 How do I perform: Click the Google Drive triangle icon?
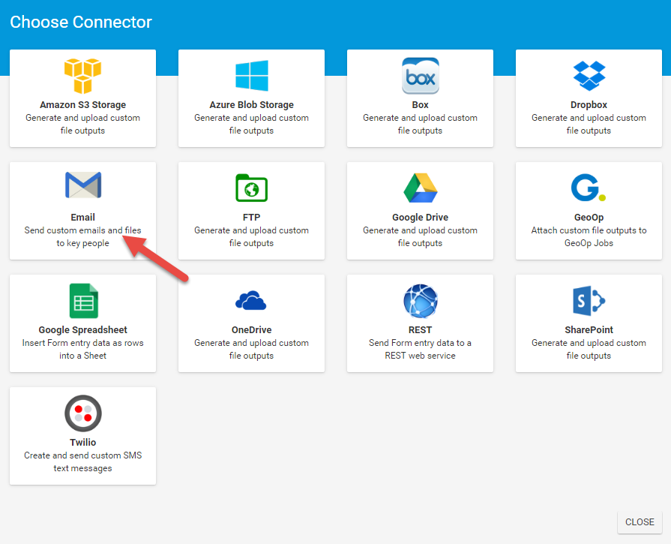pyautogui.click(x=421, y=188)
